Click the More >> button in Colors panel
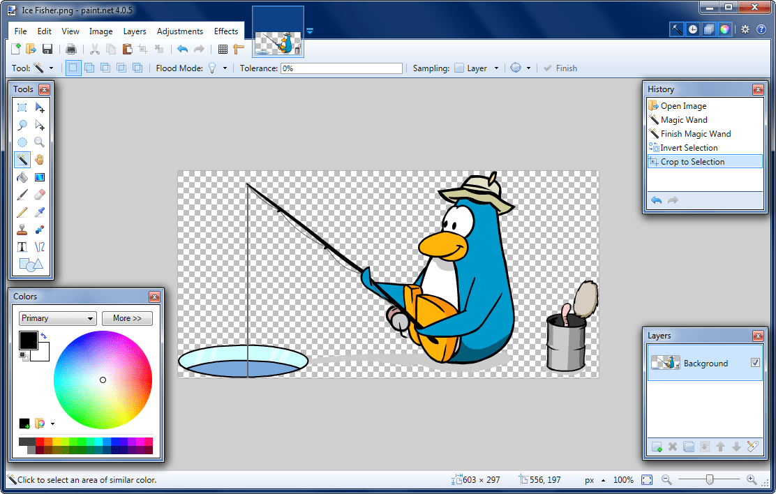Viewport: 776px width, 494px height. point(127,318)
